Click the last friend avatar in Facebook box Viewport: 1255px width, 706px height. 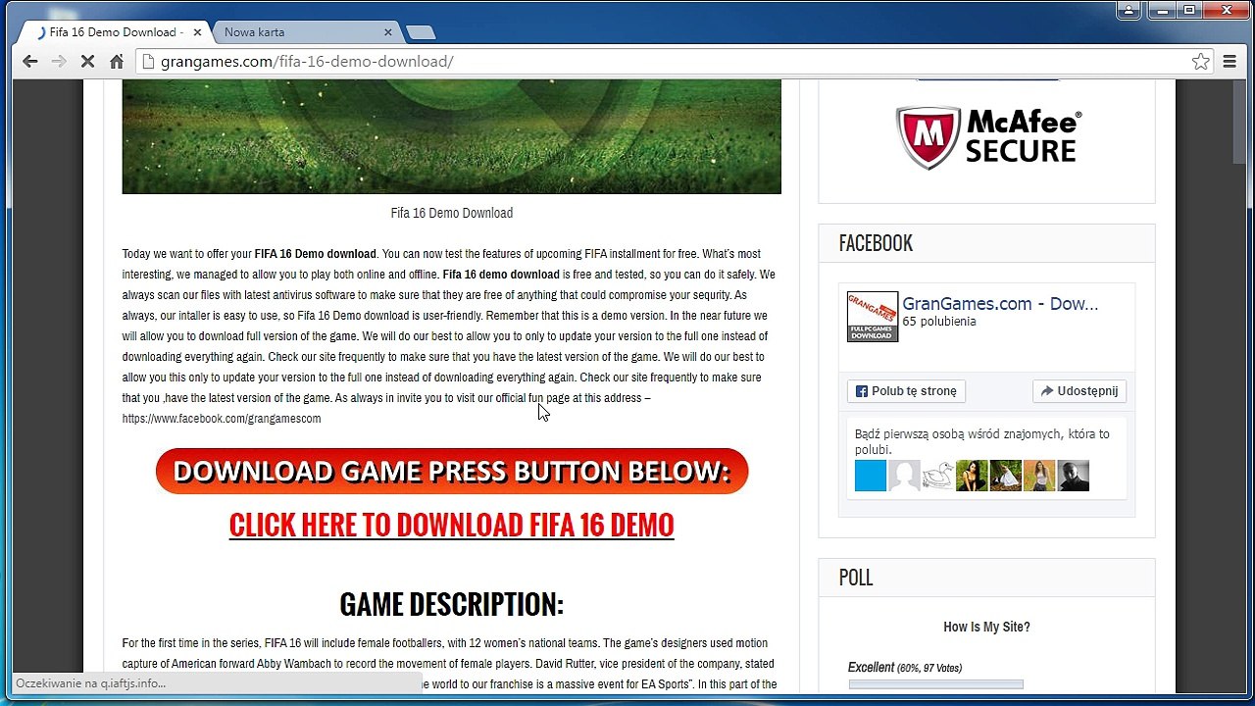tap(1074, 476)
